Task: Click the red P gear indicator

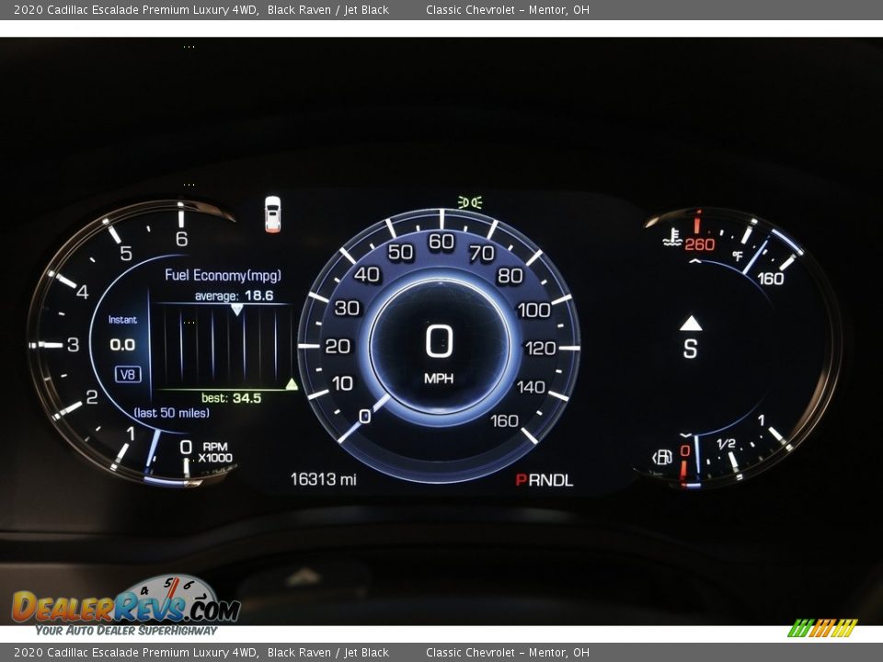Action: [521, 480]
